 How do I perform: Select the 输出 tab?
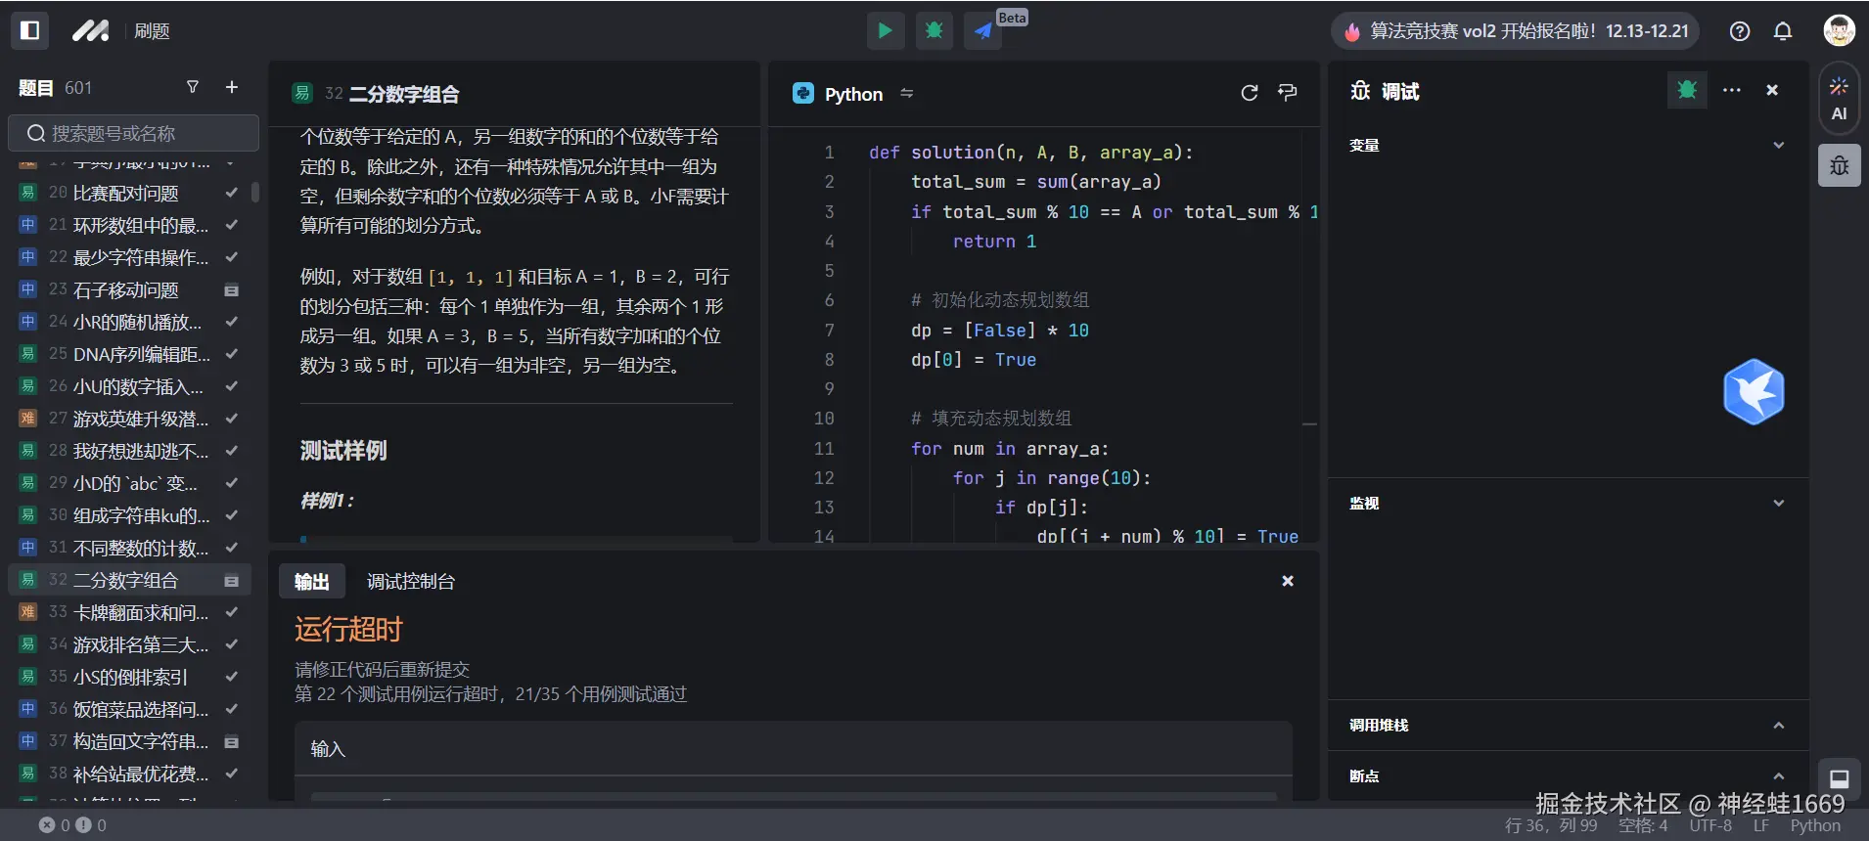(311, 582)
